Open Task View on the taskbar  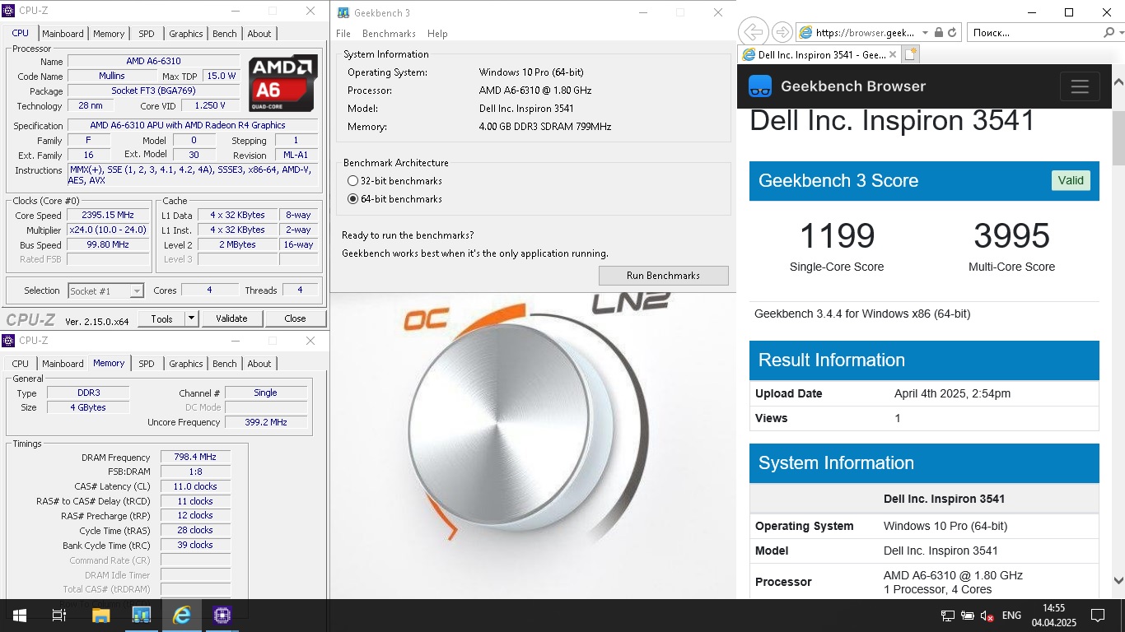pos(59,616)
